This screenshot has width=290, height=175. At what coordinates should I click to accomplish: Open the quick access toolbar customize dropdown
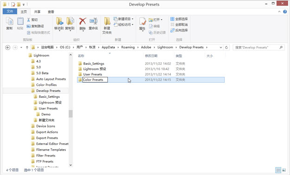[24, 5]
